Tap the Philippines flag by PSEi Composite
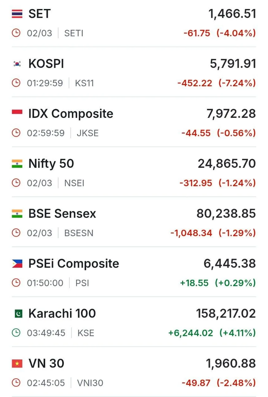The image size is (268, 397). [x=17, y=264]
